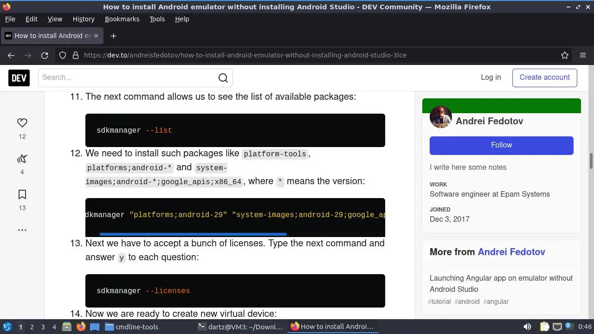Click horizontal scrollbar in platforms code block

tap(193, 234)
